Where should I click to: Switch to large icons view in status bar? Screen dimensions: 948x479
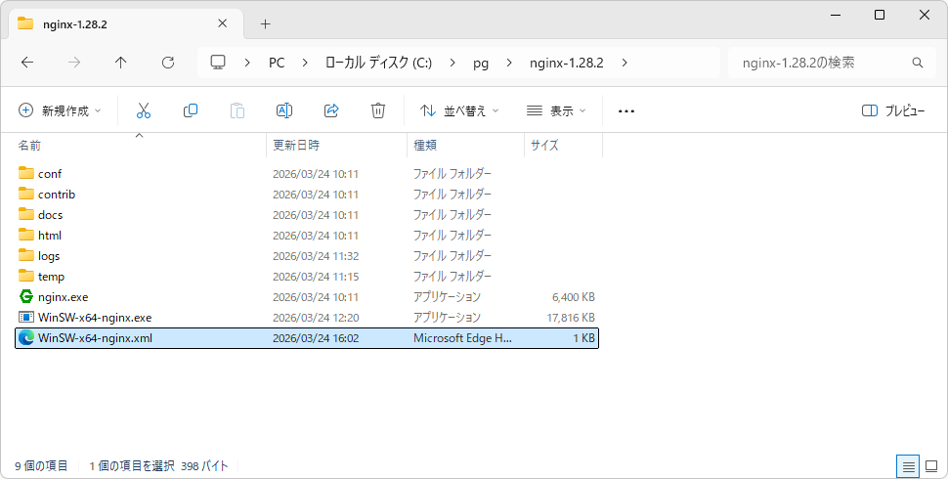click(931, 466)
